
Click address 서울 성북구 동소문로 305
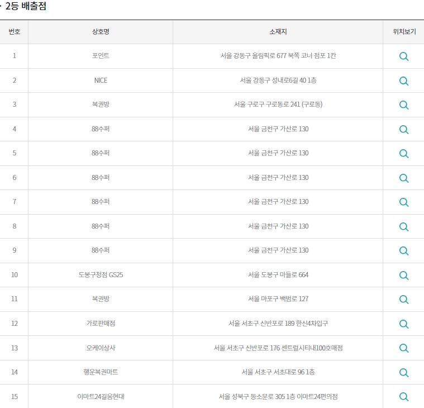click(252, 396)
